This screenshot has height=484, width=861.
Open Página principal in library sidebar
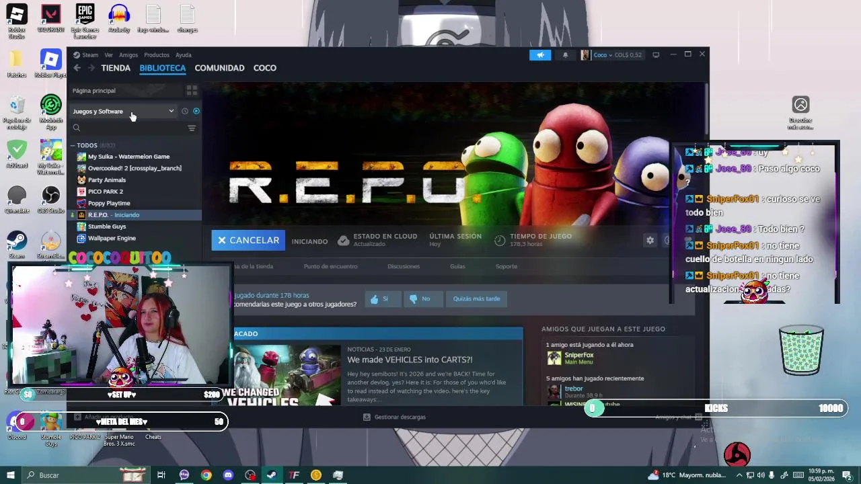pyautogui.click(x=94, y=91)
